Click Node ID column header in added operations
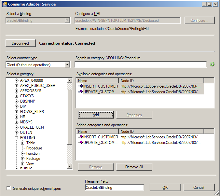 [x=161, y=132]
